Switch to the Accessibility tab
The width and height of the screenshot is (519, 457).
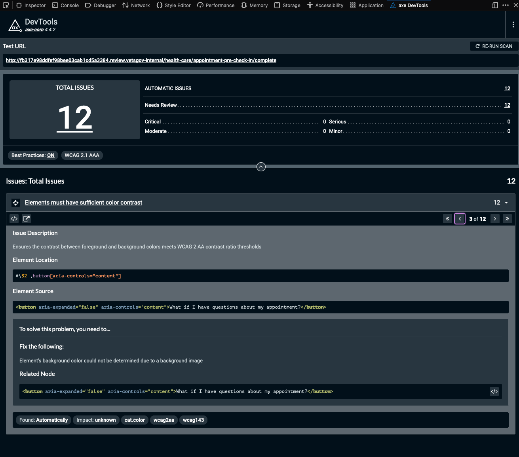(x=325, y=5)
